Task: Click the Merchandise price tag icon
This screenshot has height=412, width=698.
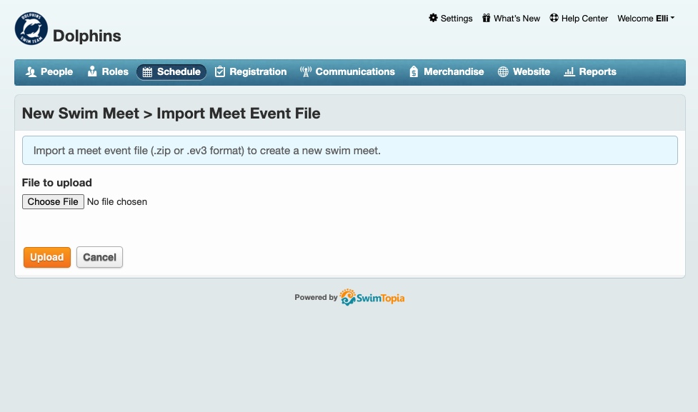Action: 414,71
